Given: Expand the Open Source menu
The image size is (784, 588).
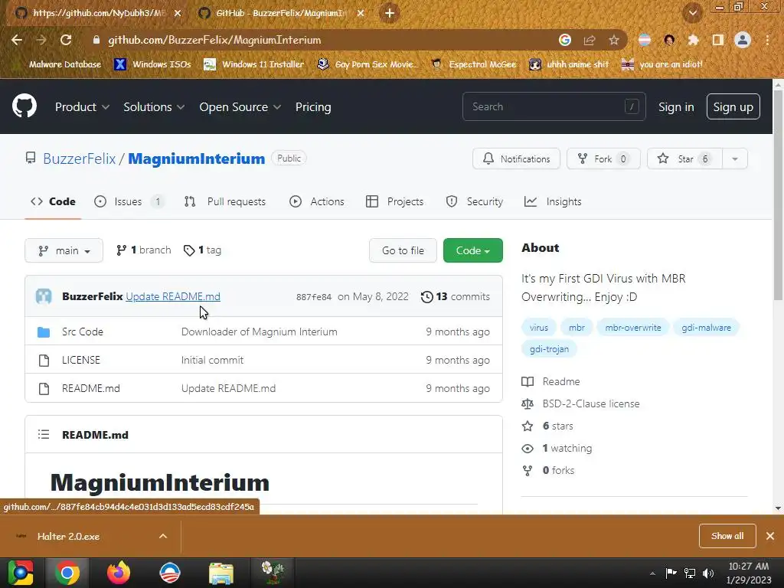Looking at the screenshot, I should [x=240, y=107].
